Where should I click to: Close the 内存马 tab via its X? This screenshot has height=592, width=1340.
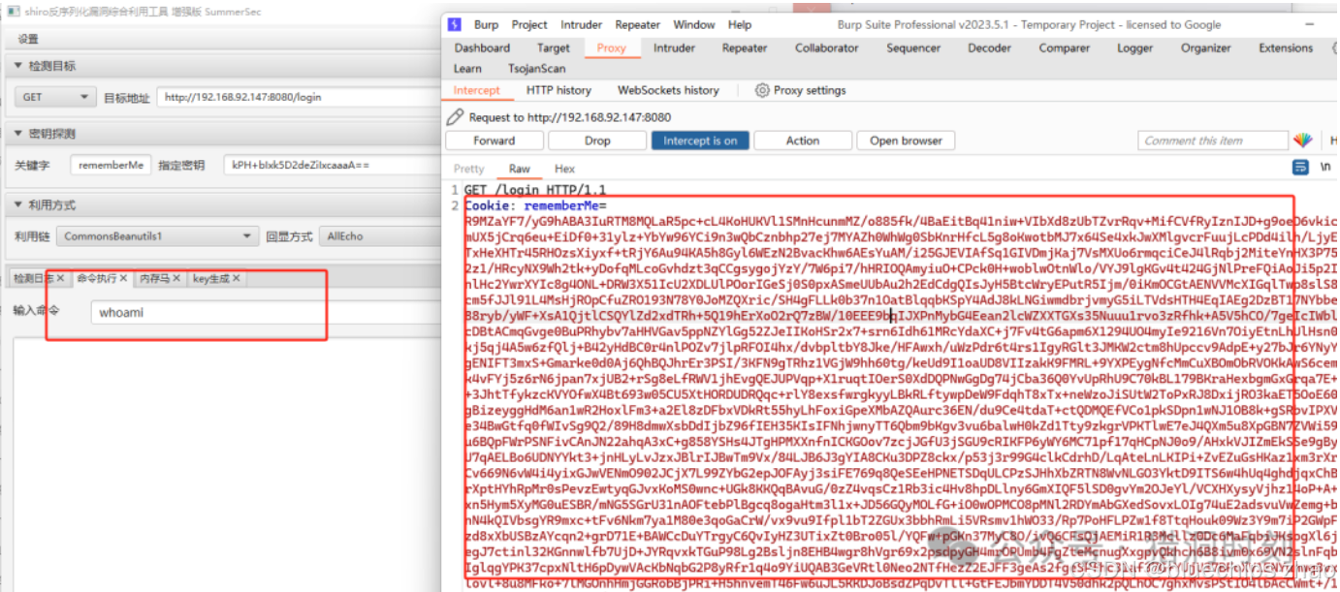[177, 279]
